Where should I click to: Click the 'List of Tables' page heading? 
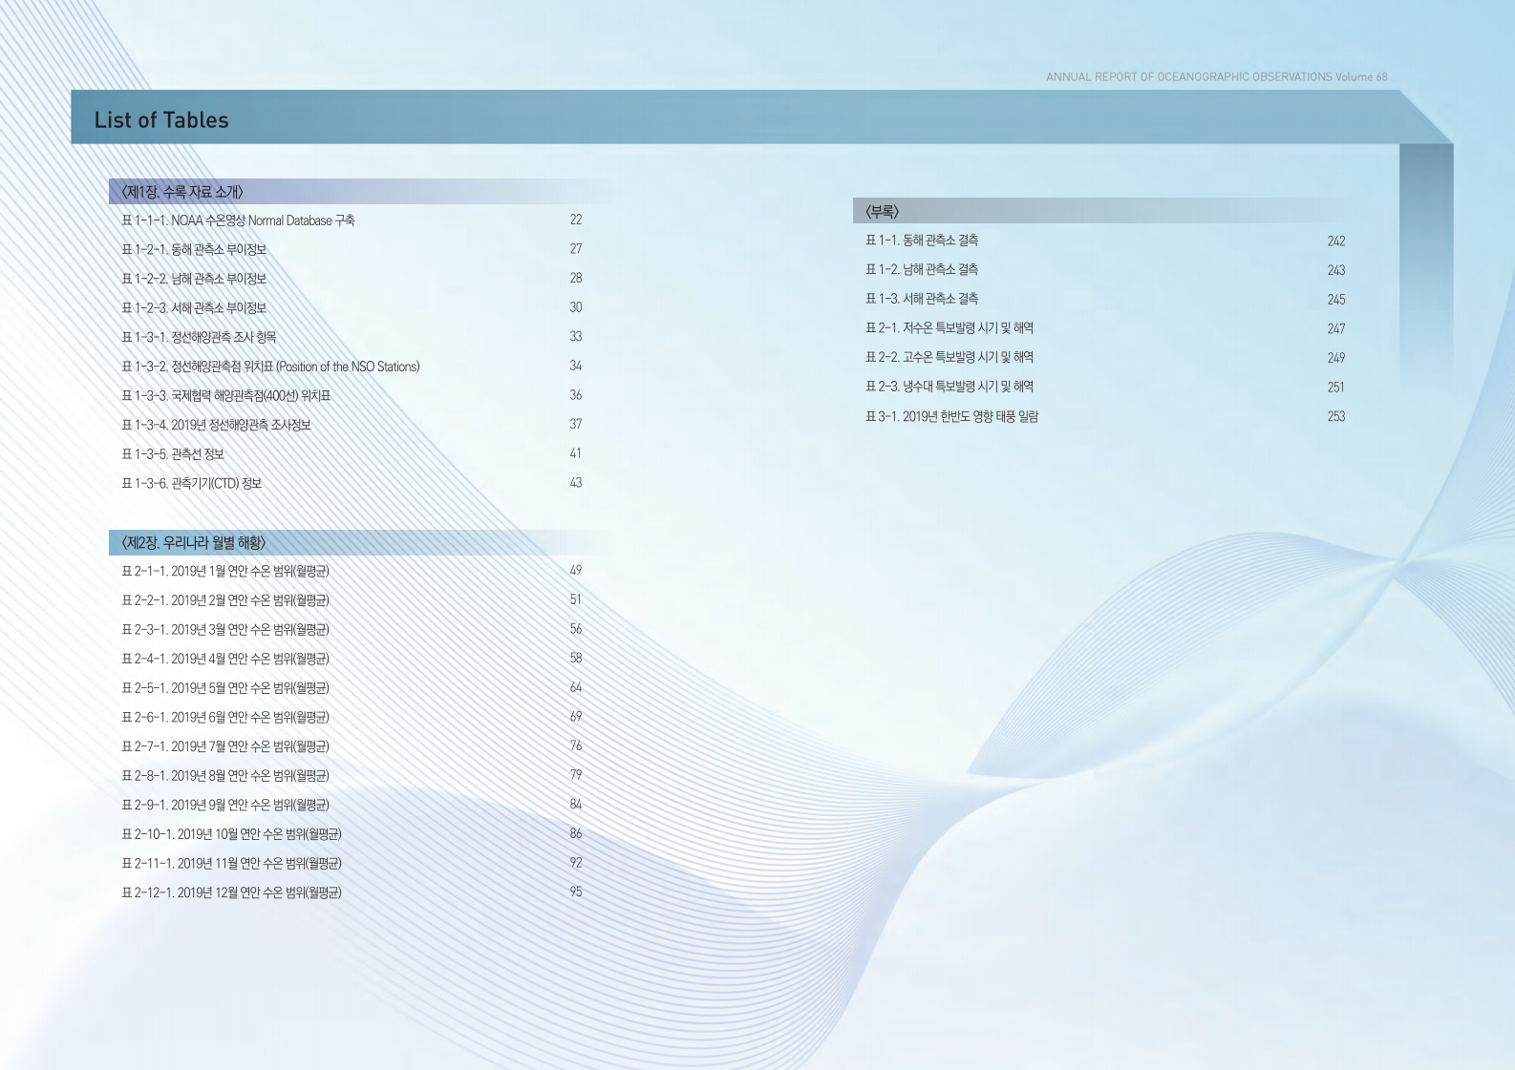click(161, 120)
